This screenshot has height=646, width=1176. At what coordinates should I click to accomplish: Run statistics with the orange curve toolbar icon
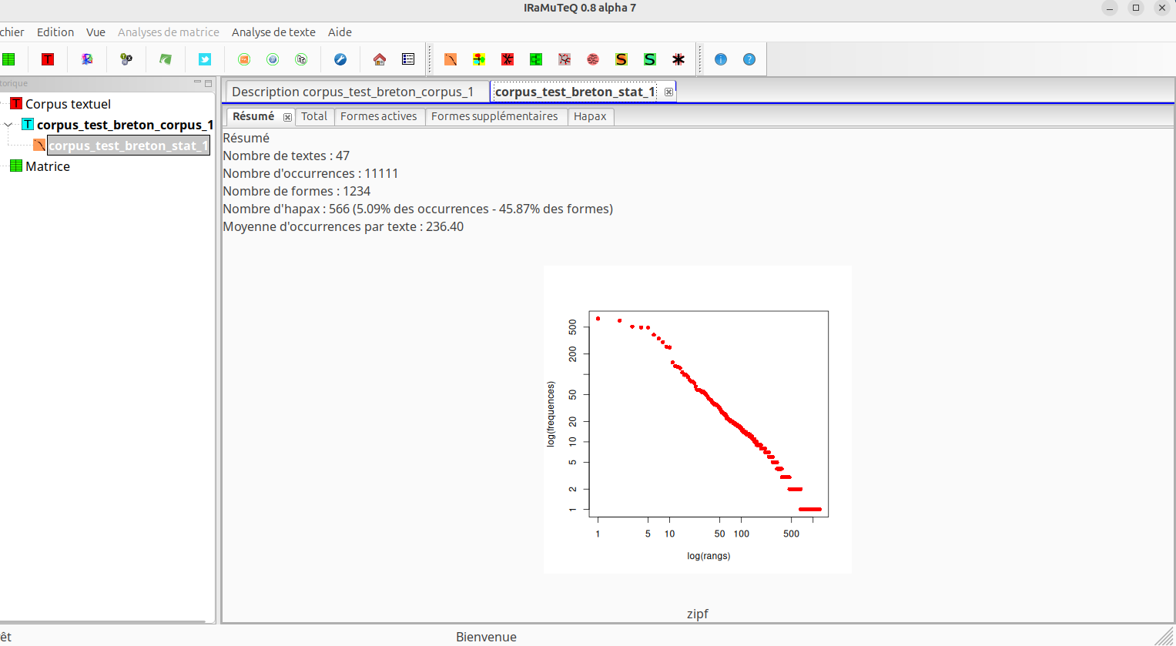pyautogui.click(x=451, y=59)
